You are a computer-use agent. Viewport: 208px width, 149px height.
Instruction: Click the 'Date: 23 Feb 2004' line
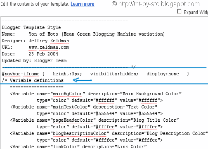pyautogui.click(x=30, y=54)
